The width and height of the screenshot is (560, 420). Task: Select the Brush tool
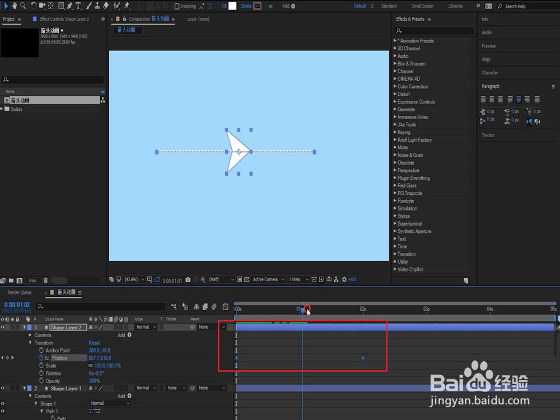88,6
